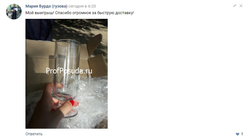Screen dimensions: 249x140
Task: Click the like count number 1
Action: coord(242,134)
